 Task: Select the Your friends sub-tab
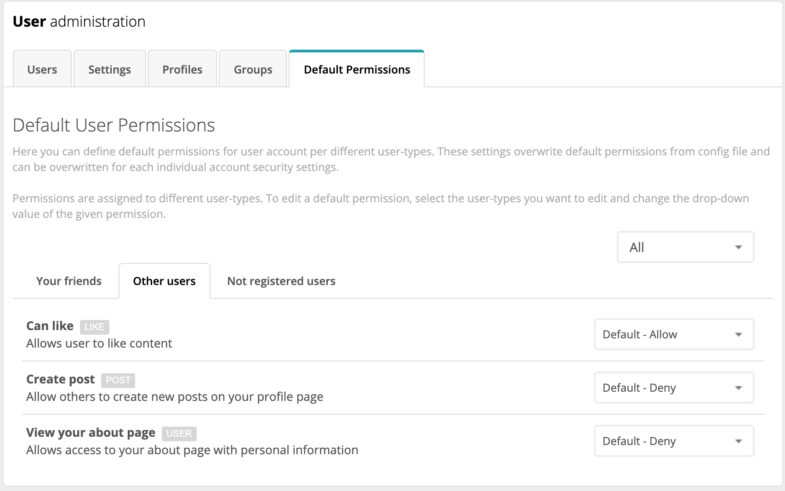(x=69, y=281)
